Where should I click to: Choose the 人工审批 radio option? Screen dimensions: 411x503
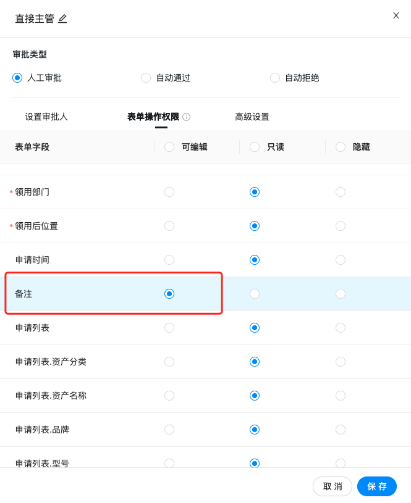click(17, 78)
